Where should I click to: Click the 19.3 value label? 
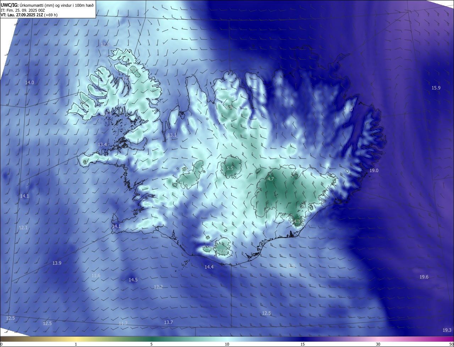tap(447, 330)
